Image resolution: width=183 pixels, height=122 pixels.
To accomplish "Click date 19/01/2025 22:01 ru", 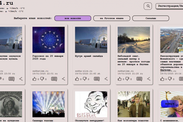I will coord(45,74).
